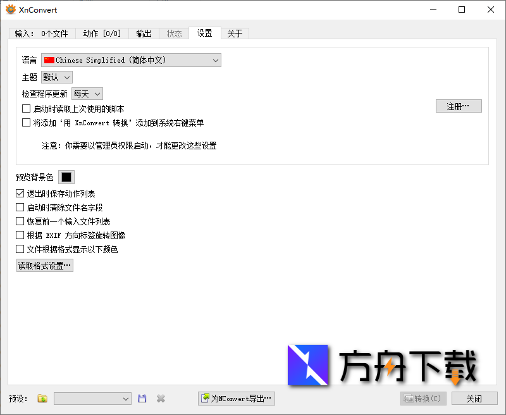
Task: Click the XnConvert flame icon in the title bar
Action: [x=10, y=9]
